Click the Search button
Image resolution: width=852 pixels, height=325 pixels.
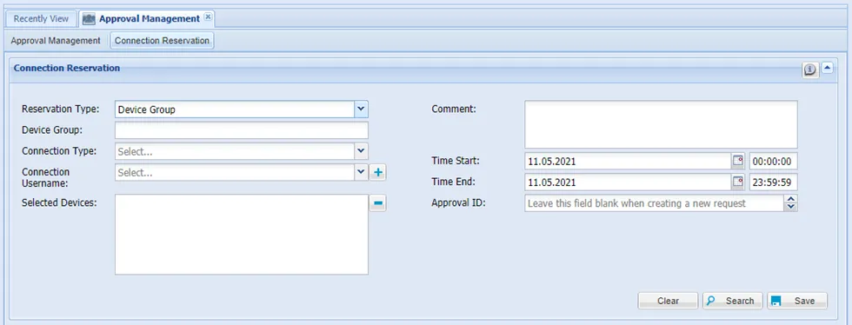coord(733,301)
